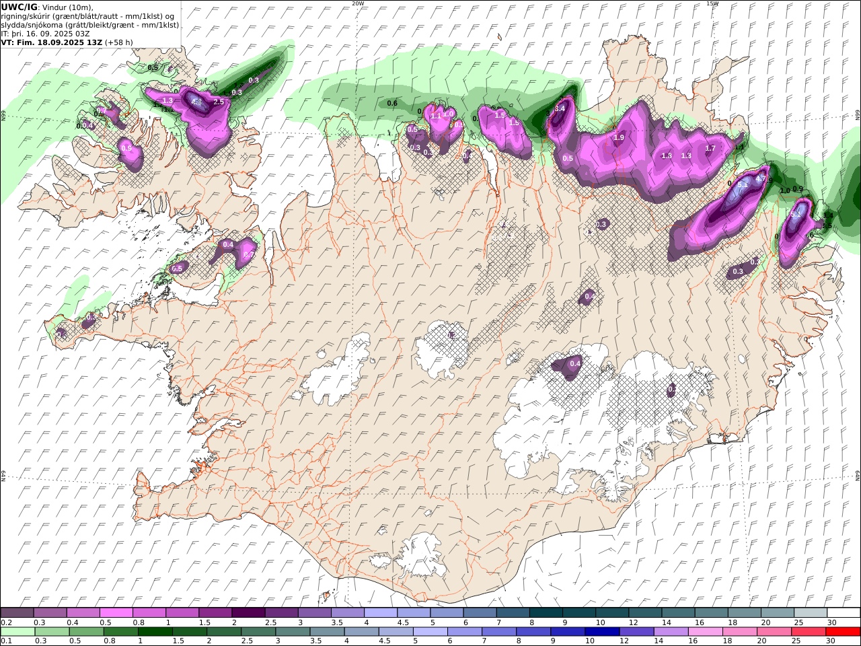The height and width of the screenshot is (646, 861).
Task: Pick bottom-row legend swatch between 0.1 and 0.3
Action: pos(18,632)
